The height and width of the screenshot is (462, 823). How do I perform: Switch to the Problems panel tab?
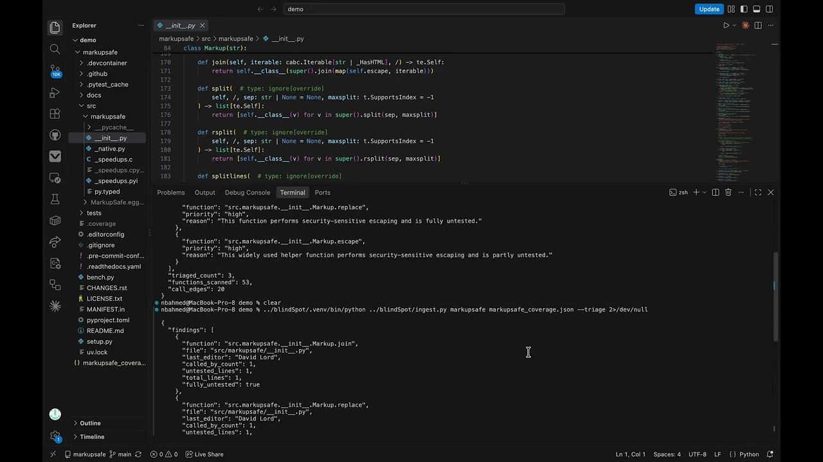[171, 193]
